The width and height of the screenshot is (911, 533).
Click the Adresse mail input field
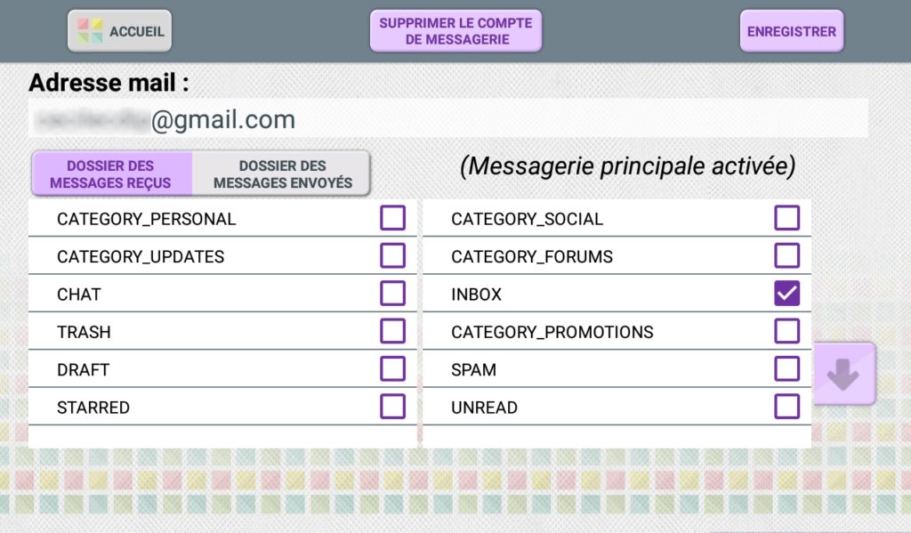click(x=448, y=119)
